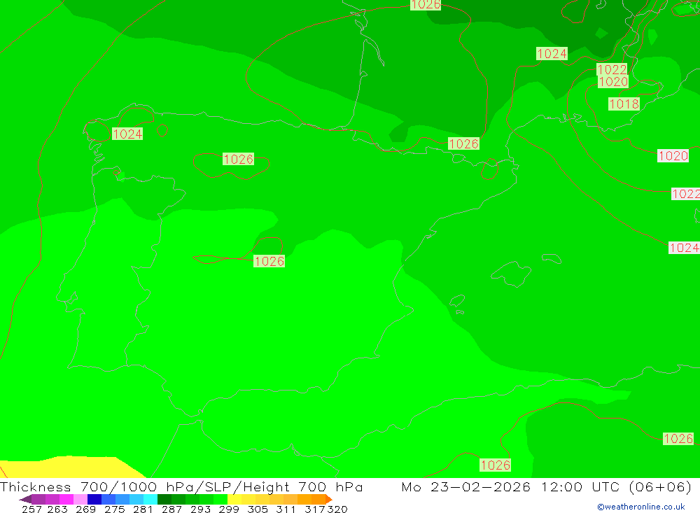This screenshot has width=700, height=513.
Task: Click the legend value 320
Action: point(337,509)
